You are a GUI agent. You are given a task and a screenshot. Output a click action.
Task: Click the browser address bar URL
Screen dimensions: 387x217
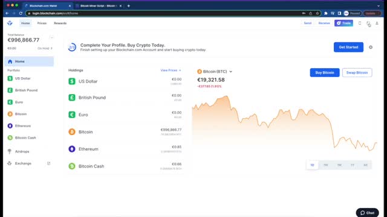tap(55, 13)
